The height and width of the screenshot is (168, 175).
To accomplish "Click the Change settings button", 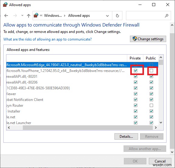I will pos(148,39).
